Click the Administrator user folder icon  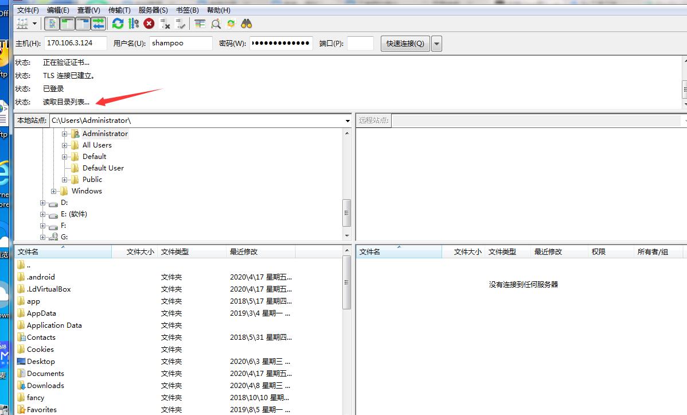[75, 133]
